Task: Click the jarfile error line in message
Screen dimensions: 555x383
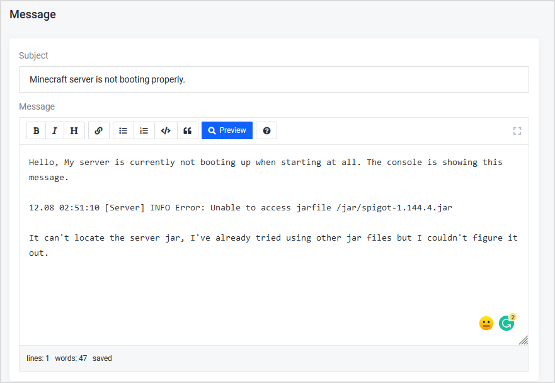Action: pos(241,207)
